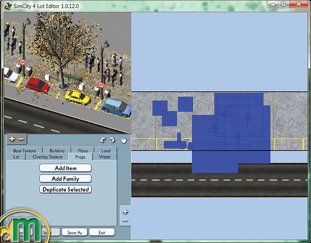
Task: Select the red car in 3D preview
Action: [38, 85]
